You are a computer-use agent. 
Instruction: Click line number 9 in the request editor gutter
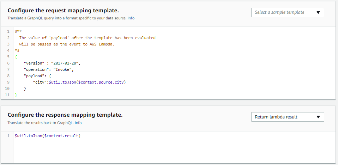click(x=8, y=82)
